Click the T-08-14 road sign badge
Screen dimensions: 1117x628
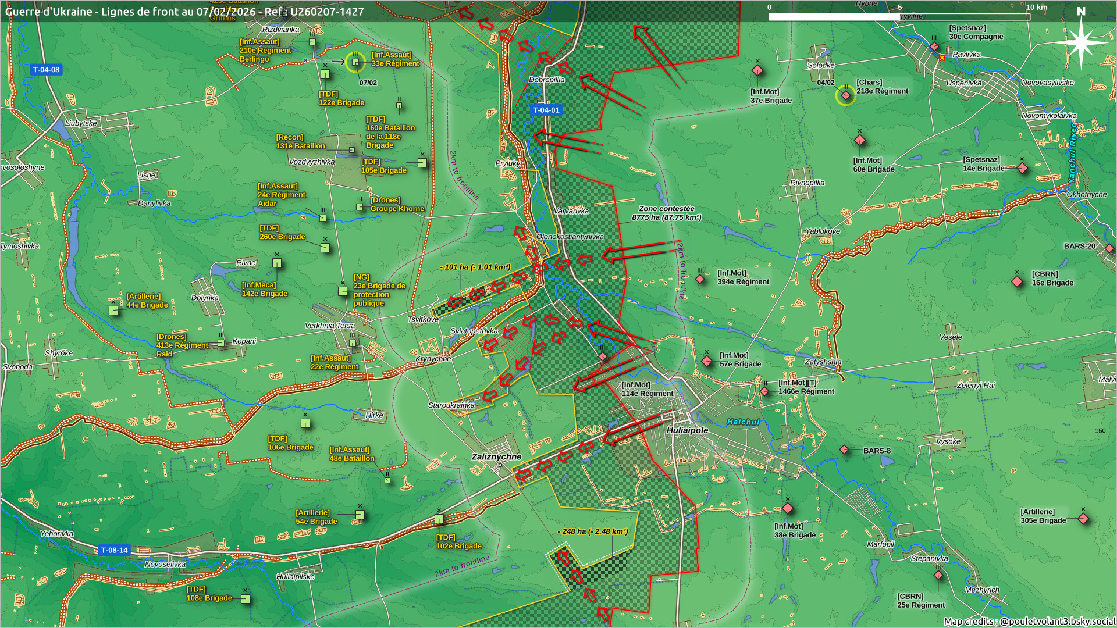pyautogui.click(x=114, y=550)
